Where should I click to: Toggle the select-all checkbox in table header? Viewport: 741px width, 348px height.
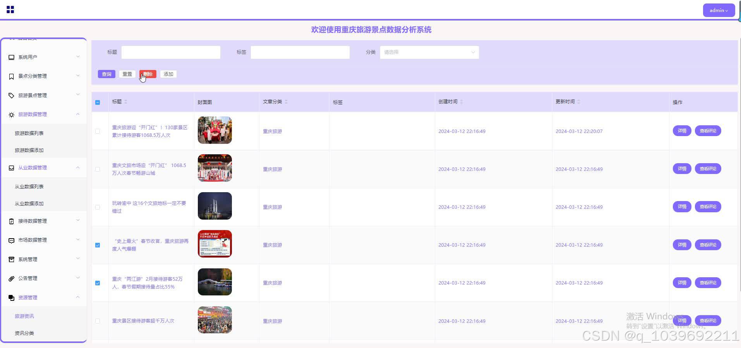98,102
